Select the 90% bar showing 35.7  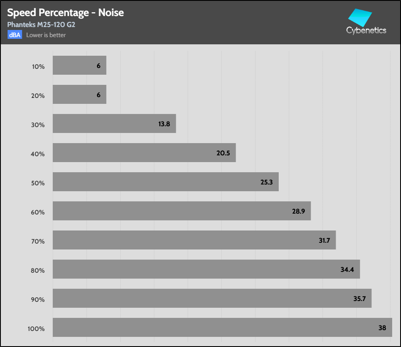212,298
